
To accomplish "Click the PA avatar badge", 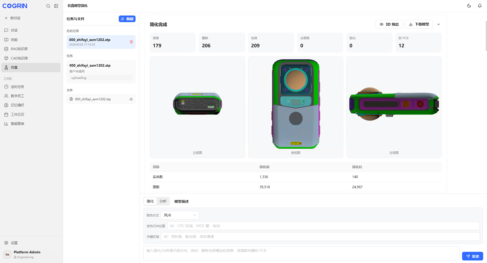I will coord(7,254).
